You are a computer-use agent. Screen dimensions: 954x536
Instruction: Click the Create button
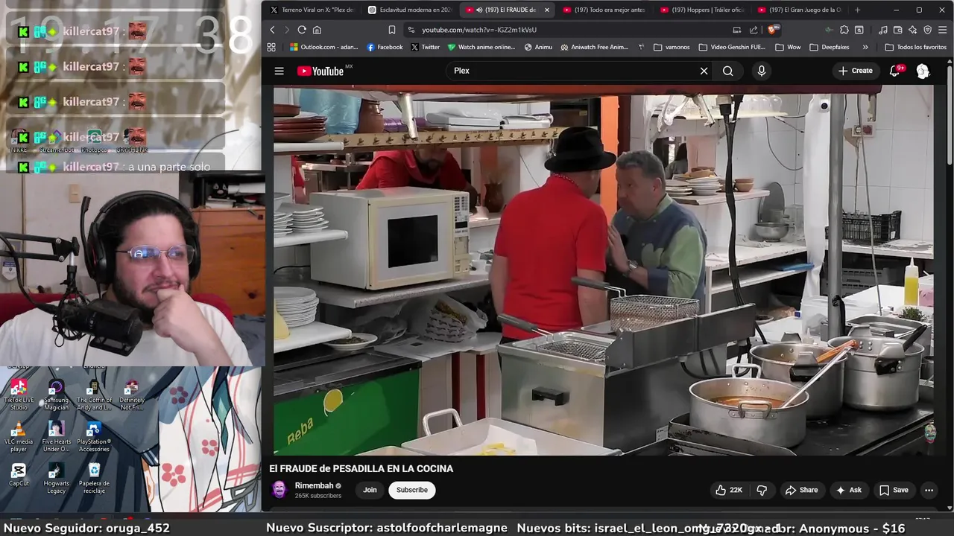pos(855,71)
